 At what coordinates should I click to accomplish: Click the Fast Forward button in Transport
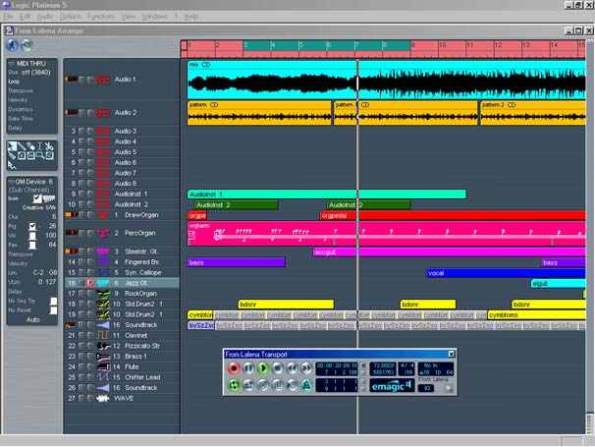click(x=306, y=368)
